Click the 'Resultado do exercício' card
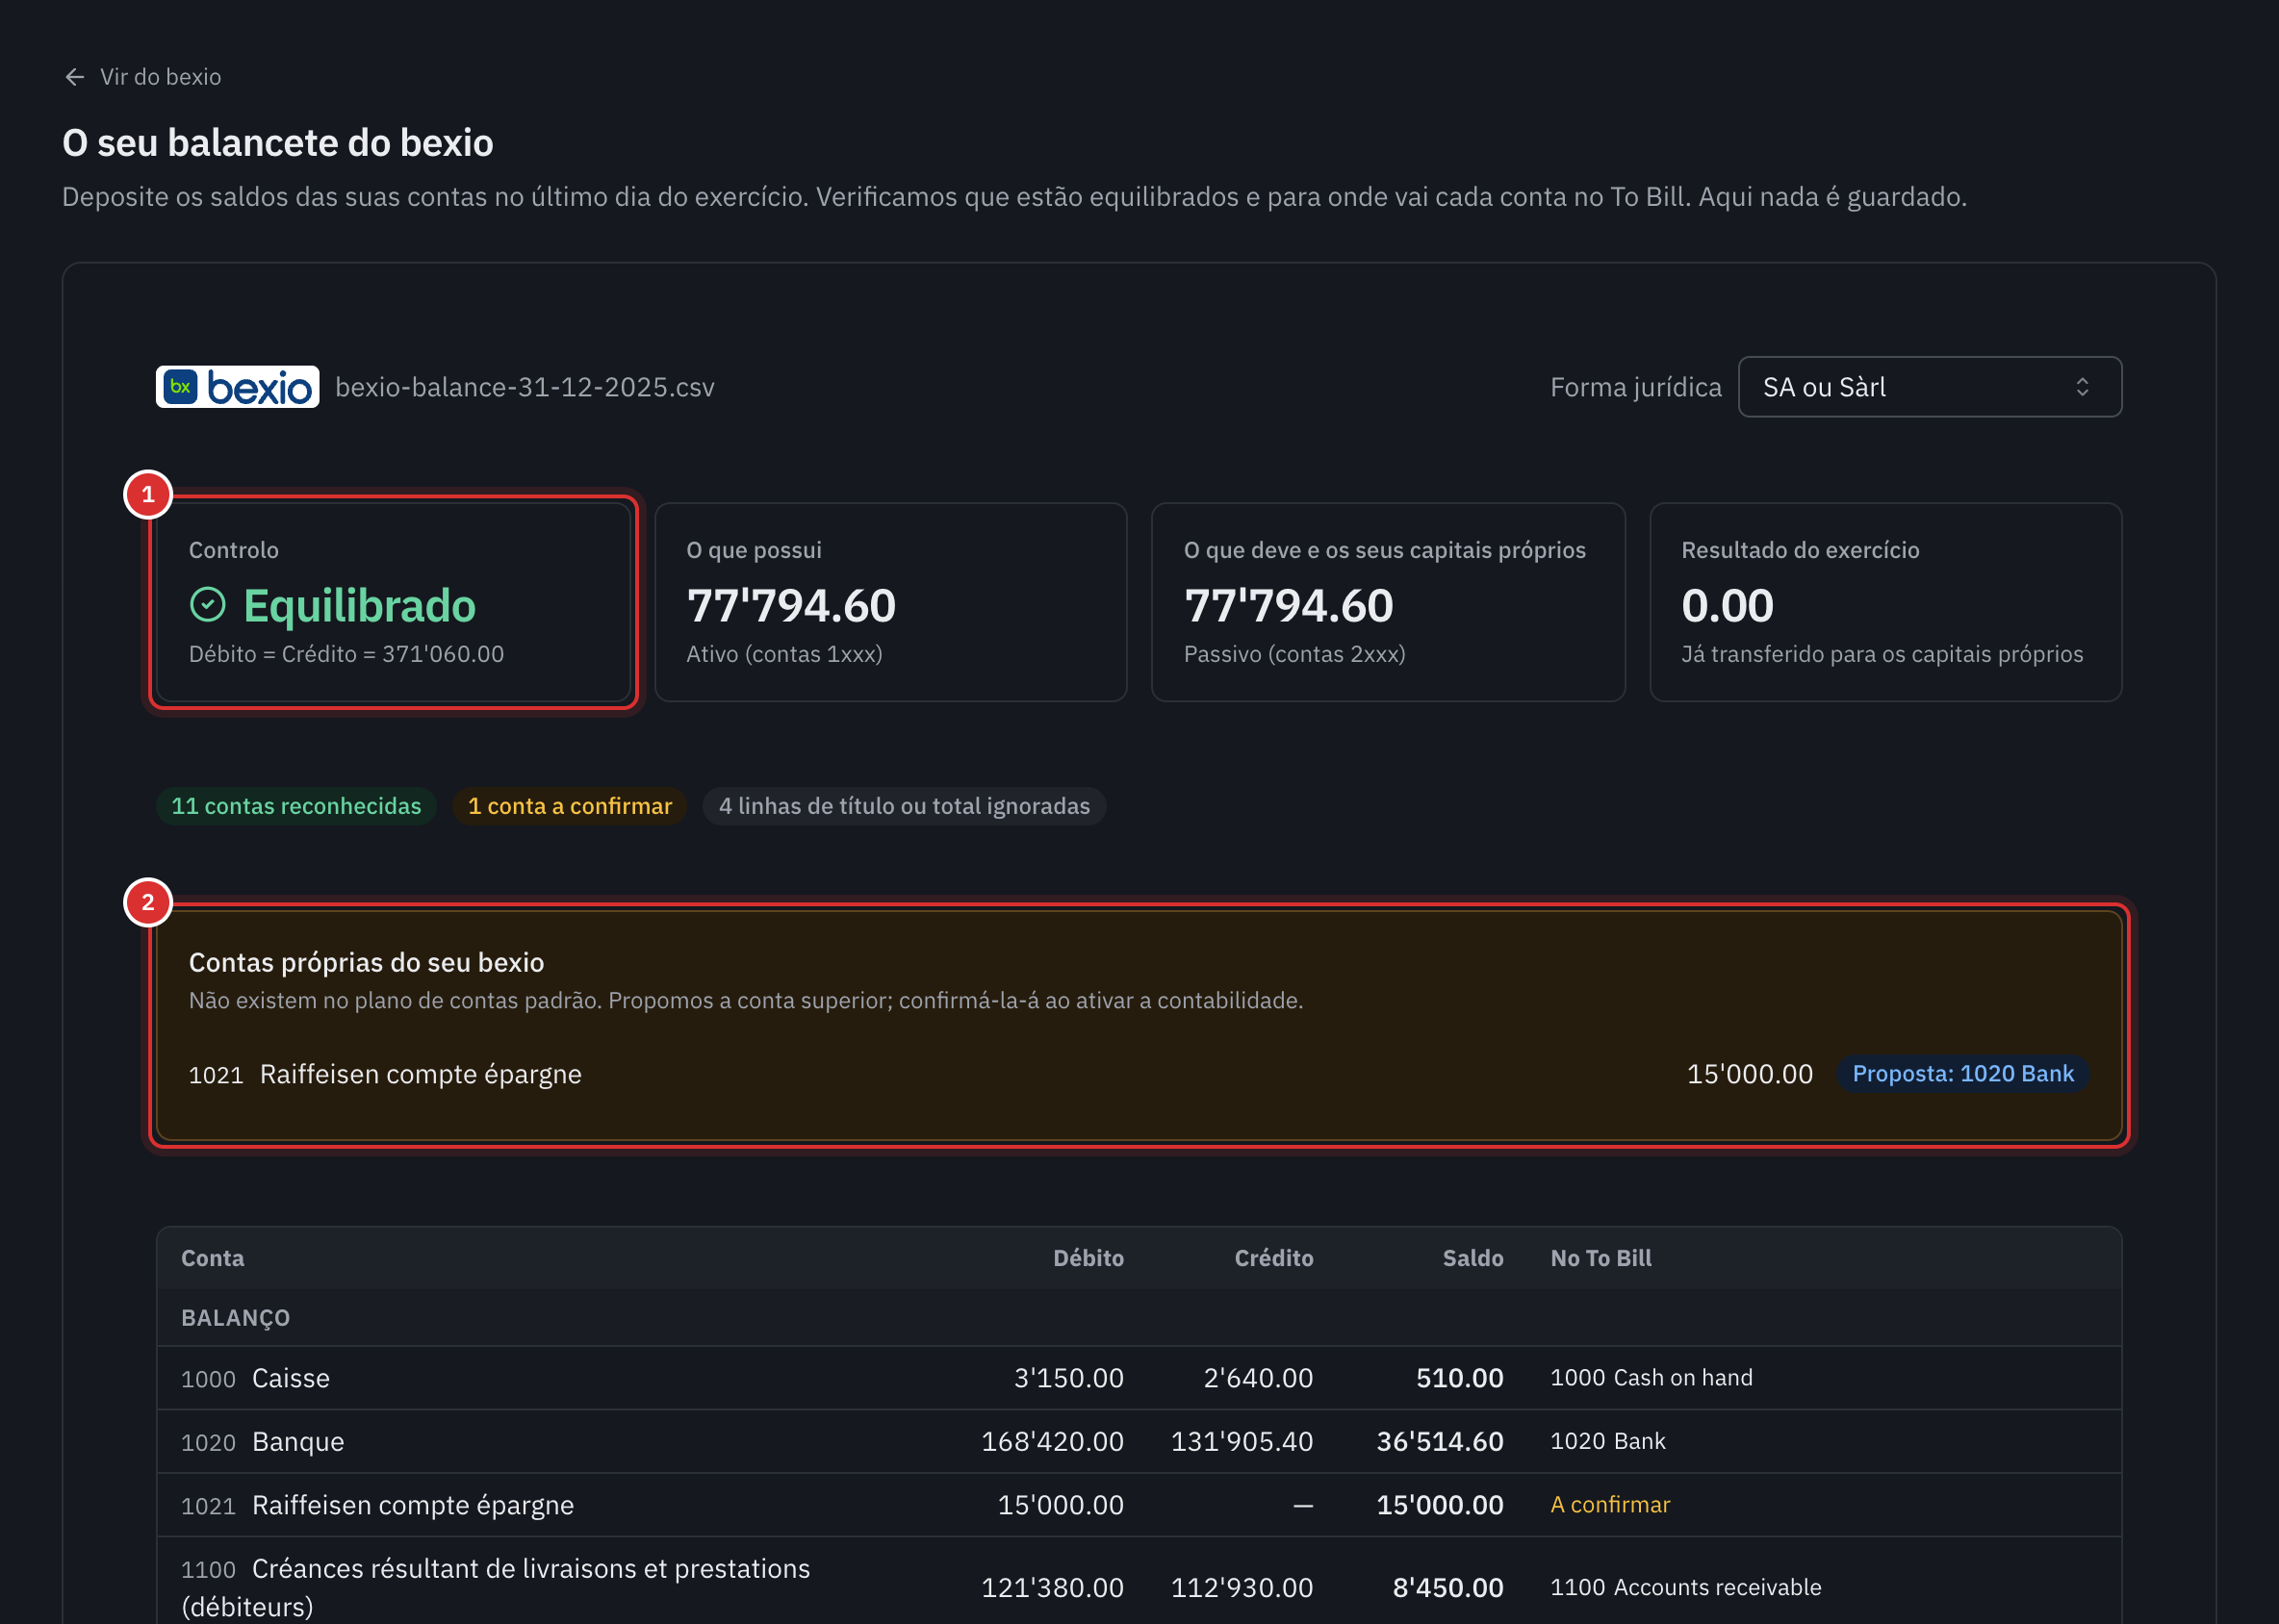The image size is (2279, 1624). click(1884, 602)
